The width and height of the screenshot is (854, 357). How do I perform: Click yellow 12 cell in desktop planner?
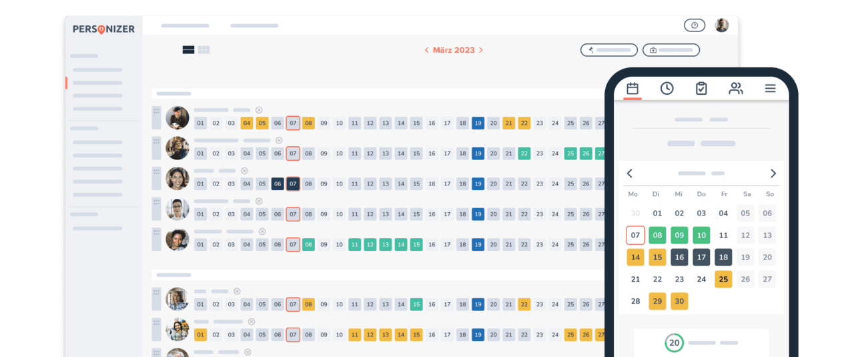370,334
